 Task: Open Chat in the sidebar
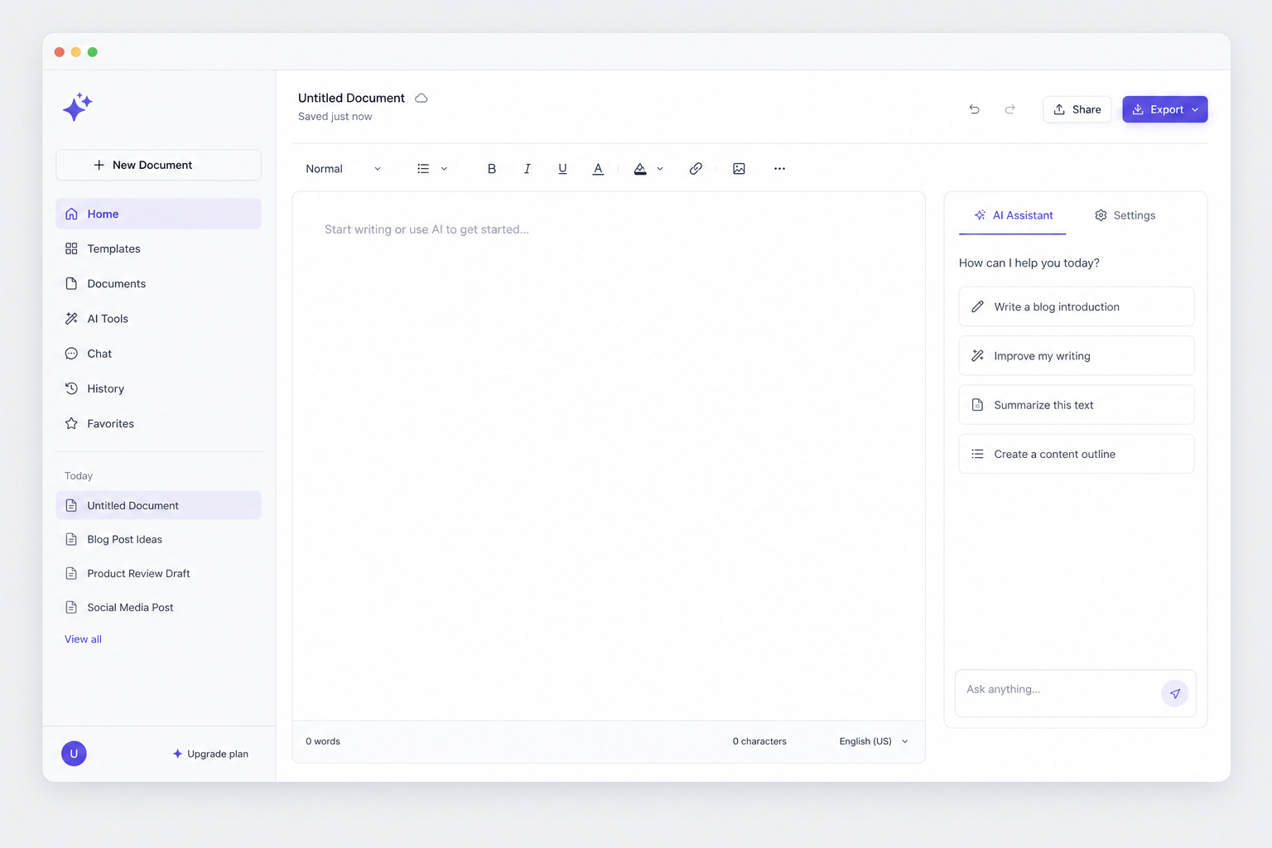pyautogui.click(x=158, y=354)
